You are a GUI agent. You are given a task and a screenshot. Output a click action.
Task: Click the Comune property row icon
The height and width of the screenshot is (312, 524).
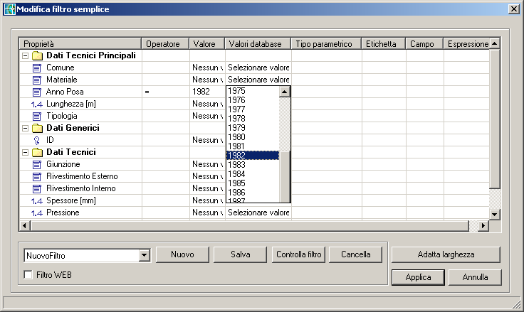(x=38, y=68)
